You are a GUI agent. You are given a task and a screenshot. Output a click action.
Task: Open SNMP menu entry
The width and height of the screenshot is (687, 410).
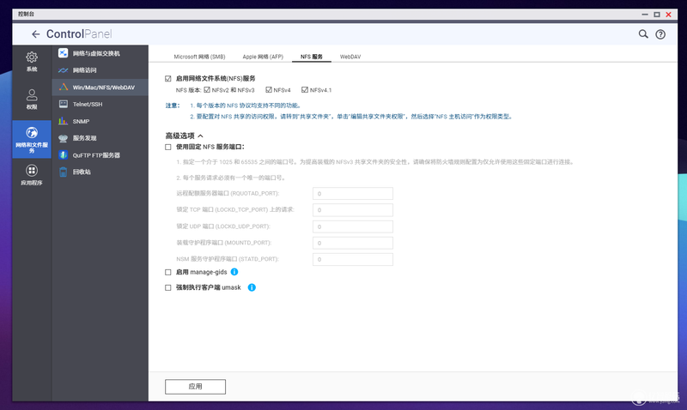point(100,121)
